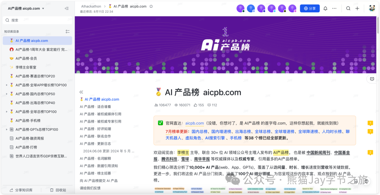Click the plus icon to create new
This screenshot has width=380, height=195.
(x=357, y=8)
